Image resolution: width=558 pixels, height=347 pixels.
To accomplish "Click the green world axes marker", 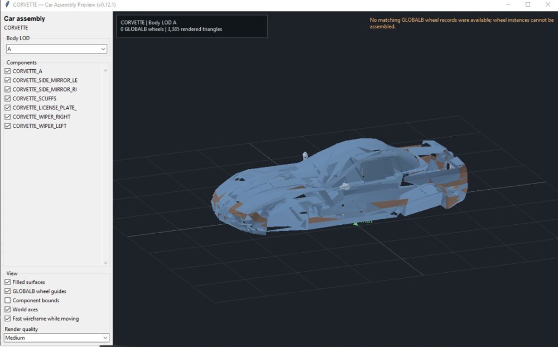I will pos(356,223).
